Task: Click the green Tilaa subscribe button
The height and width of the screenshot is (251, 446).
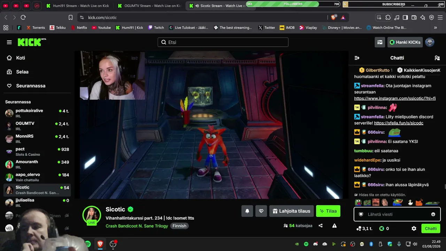Action: (x=328, y=211)
